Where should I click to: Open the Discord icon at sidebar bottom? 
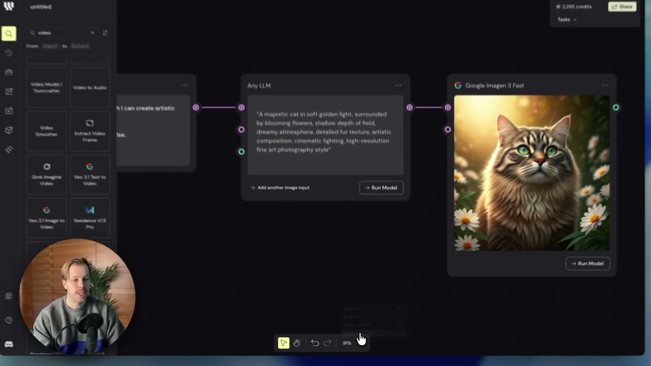pyautogui.click(x=9, y=344)
